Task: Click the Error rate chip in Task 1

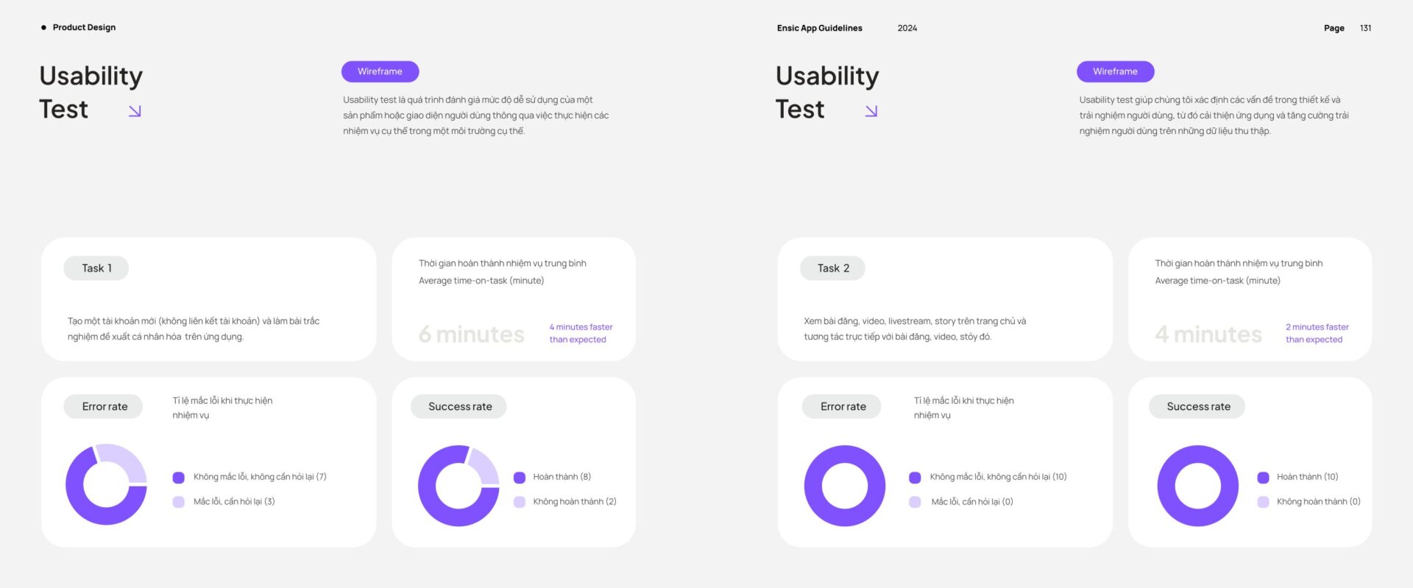Action: 104,406
